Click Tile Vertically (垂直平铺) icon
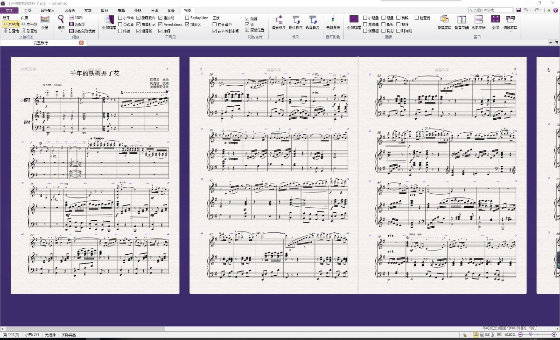The image size is (560, 340). (462, 21)
